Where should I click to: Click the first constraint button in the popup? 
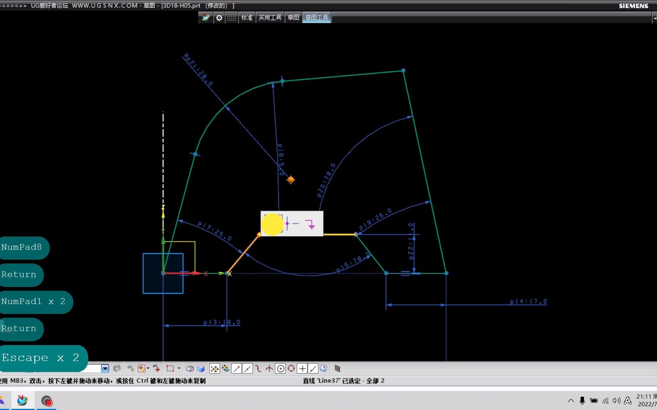pos(273,224)
